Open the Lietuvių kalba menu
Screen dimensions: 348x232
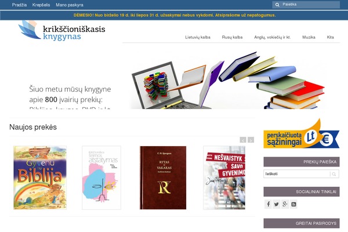(x=198, y=37)
